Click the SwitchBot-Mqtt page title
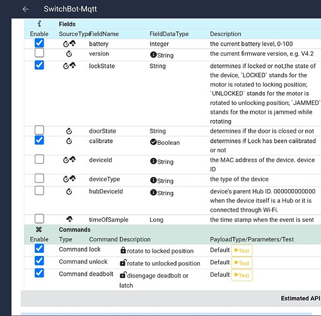This screenshot has width=321, height=316. point(70,9)
